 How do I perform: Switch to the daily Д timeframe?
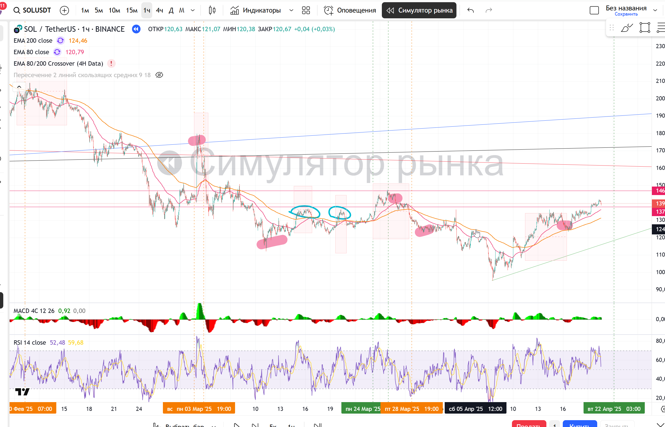[x=171, y=10]
